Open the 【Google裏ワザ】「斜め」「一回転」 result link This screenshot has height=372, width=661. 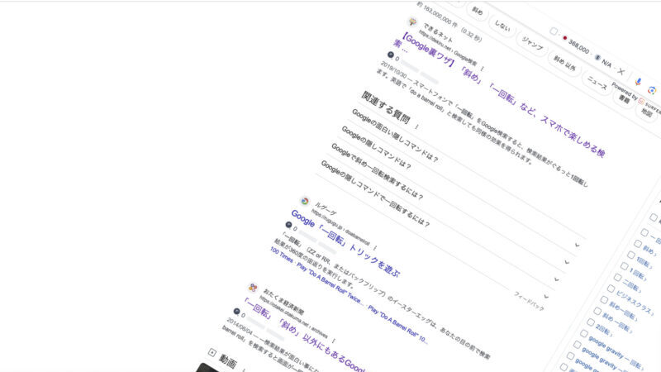point(501,93)
